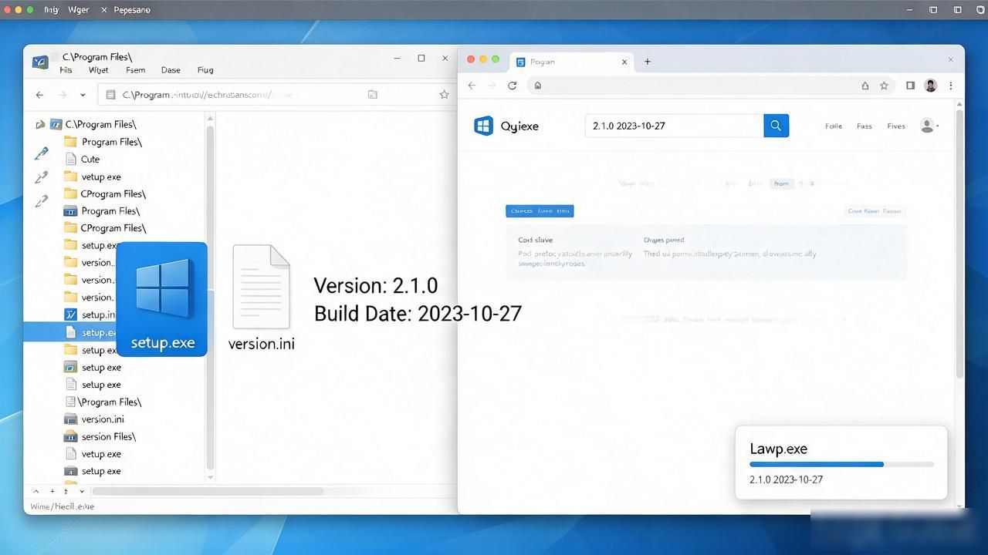Click the share icon in browser toolbar
The image size is (988, 555).
click(865, 86)
